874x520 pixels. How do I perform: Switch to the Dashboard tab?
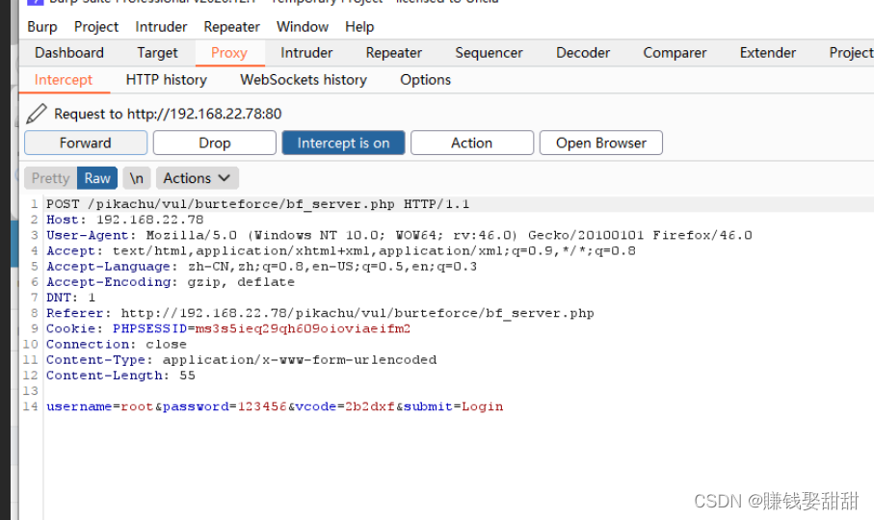click(x=69, y=53)
